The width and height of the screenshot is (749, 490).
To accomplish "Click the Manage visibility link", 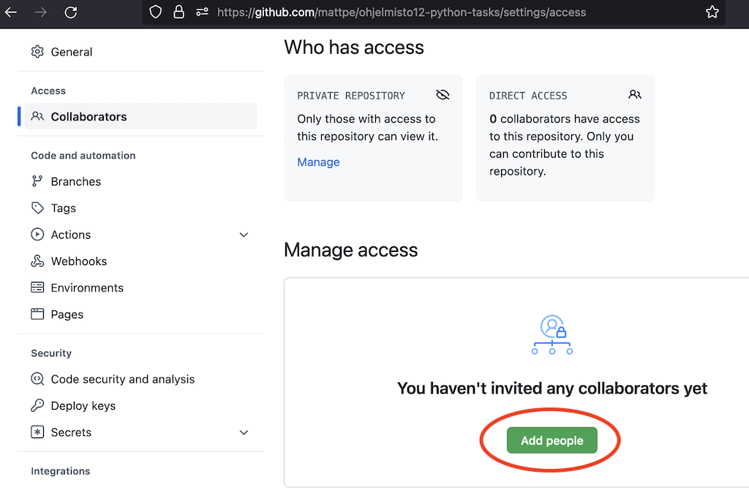I will pyautogui.click(x=318, y=162).
